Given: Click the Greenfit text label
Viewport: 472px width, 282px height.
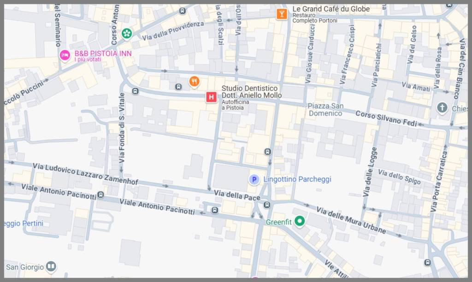Looking at the screenshot, I should pyautogui.click(x=279, y=222).
